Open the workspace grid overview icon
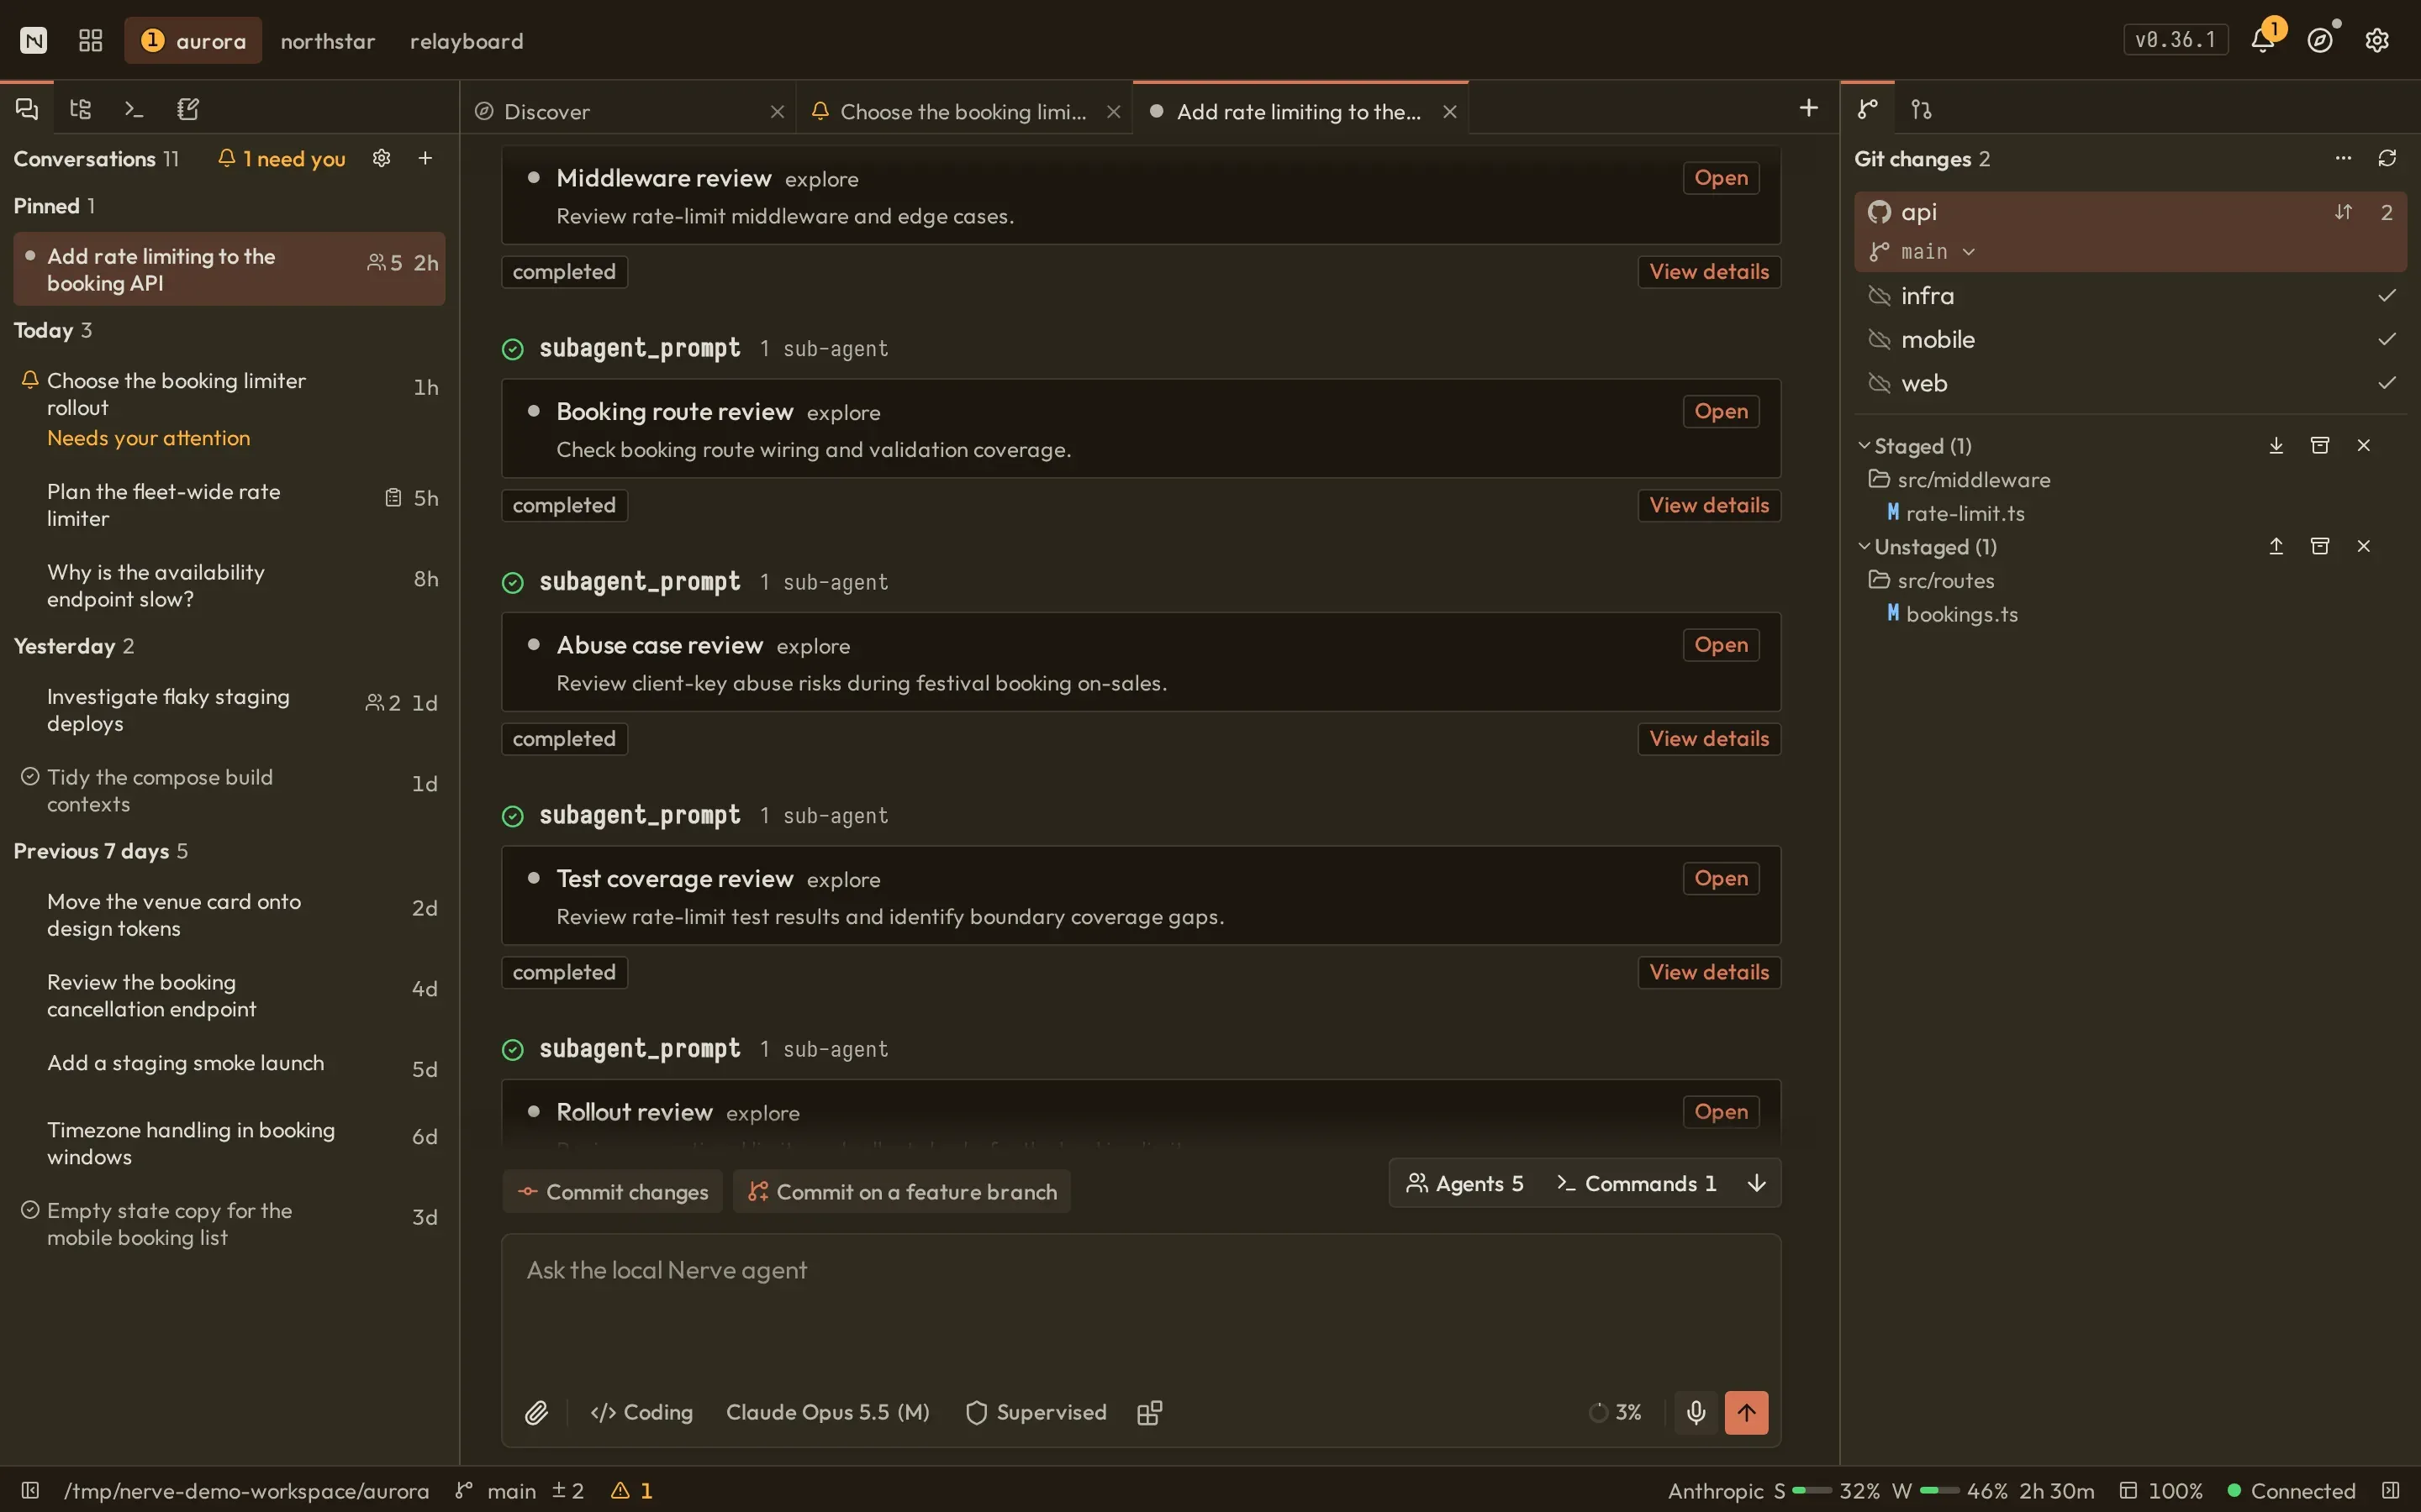Image resolution: width=2421 pixels, height=1512 pixels. pyautogui.click(x=91, y=40)
